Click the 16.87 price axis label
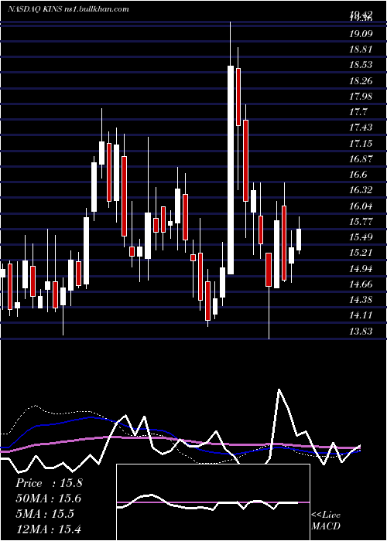Screen dimensions: 387x541 tap(361, 158)
